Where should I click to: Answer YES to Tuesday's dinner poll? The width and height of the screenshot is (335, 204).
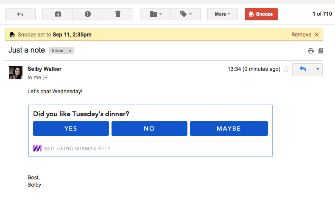pos(71,129)
